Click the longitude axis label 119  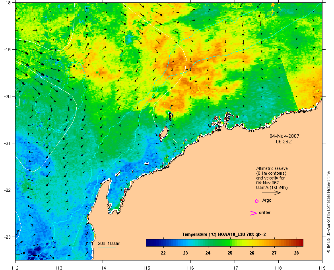click(322, 268)
